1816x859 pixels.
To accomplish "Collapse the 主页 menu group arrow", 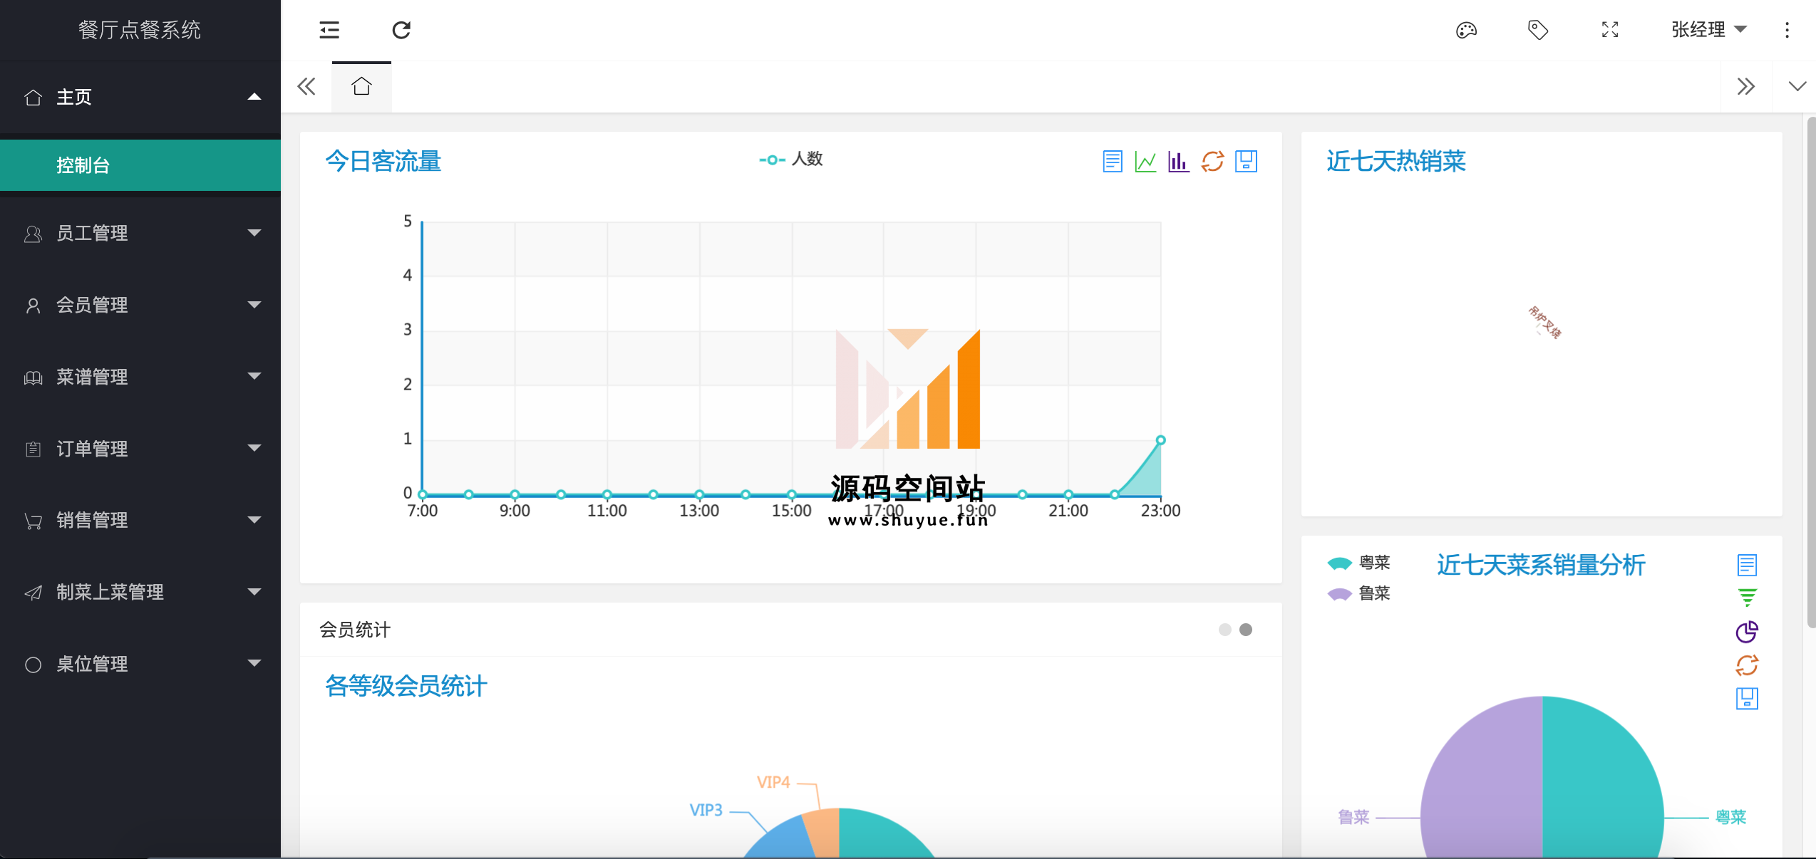I will click(254, 97).
